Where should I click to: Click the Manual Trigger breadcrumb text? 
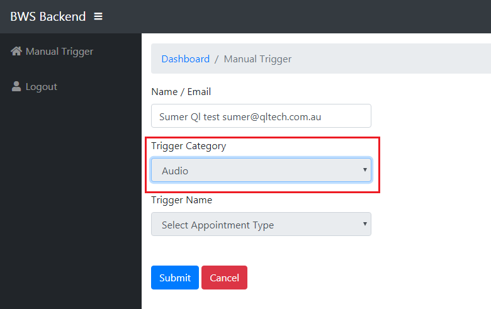(257, 59)
